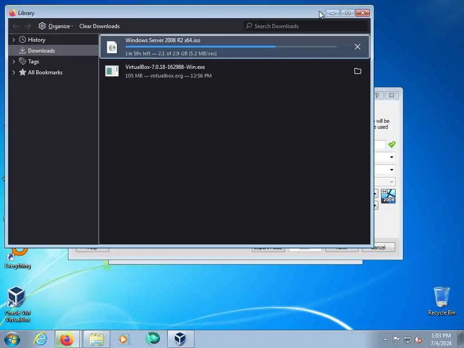464x348 pixels.
Task: Click the VirtualBox exe file icon
Action: 112,71
